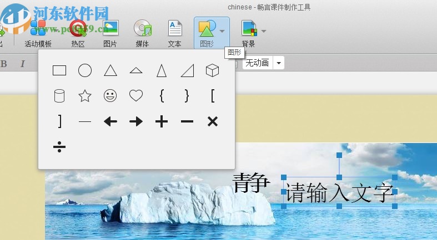
Task: Insert the flat wide triangle shape
Action: point(136,70)
